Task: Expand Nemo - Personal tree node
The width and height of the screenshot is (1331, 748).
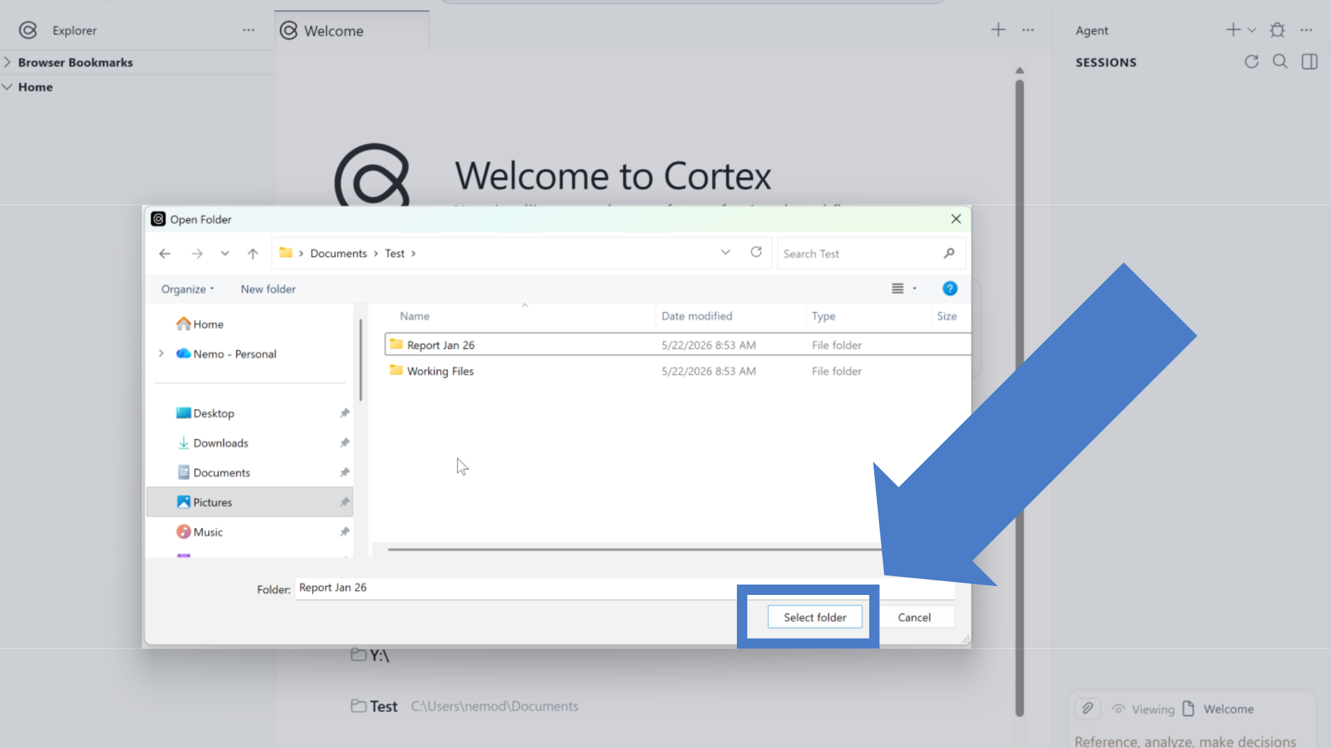Action: pos(161,353)
